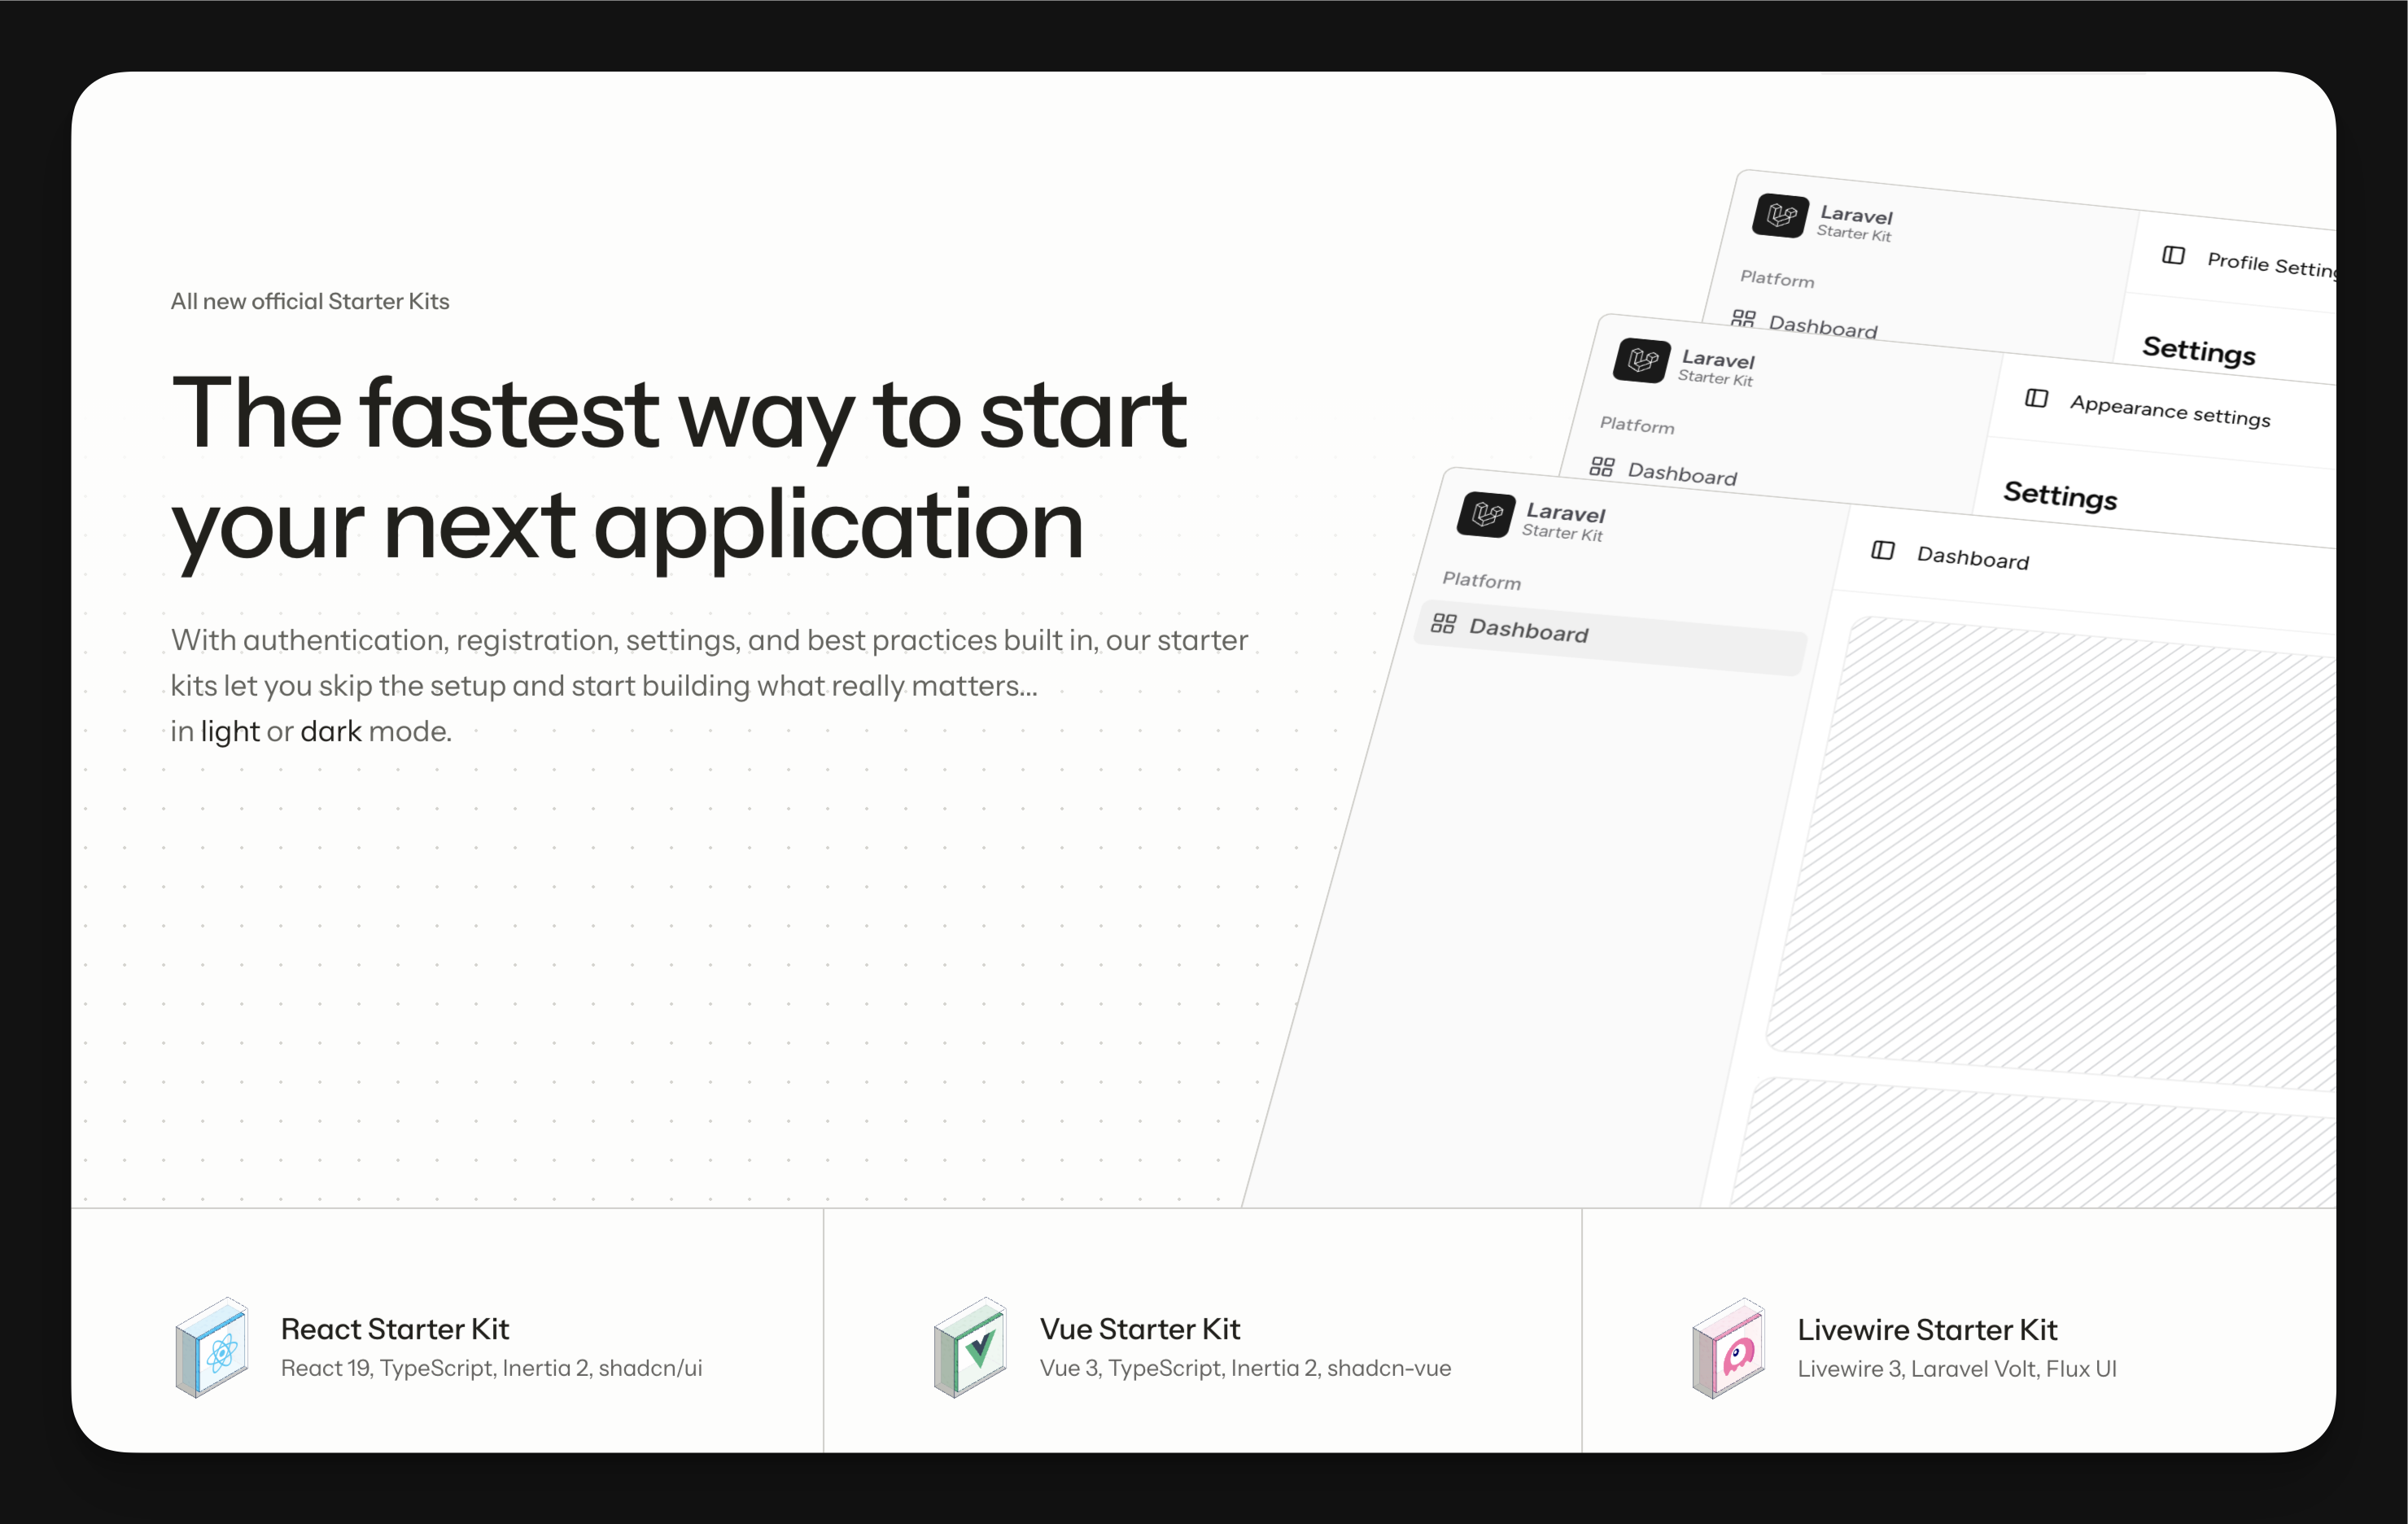Click sidebar toggle icon beside Appearance settings
This screenshot has height=1524, width=2408.
(2036, 398)
